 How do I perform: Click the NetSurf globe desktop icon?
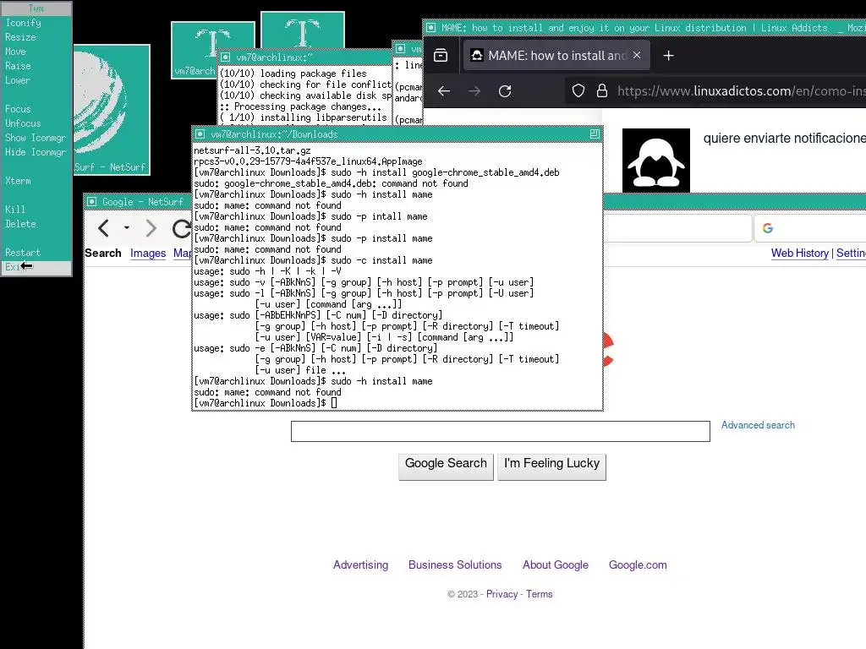[111, 110]
